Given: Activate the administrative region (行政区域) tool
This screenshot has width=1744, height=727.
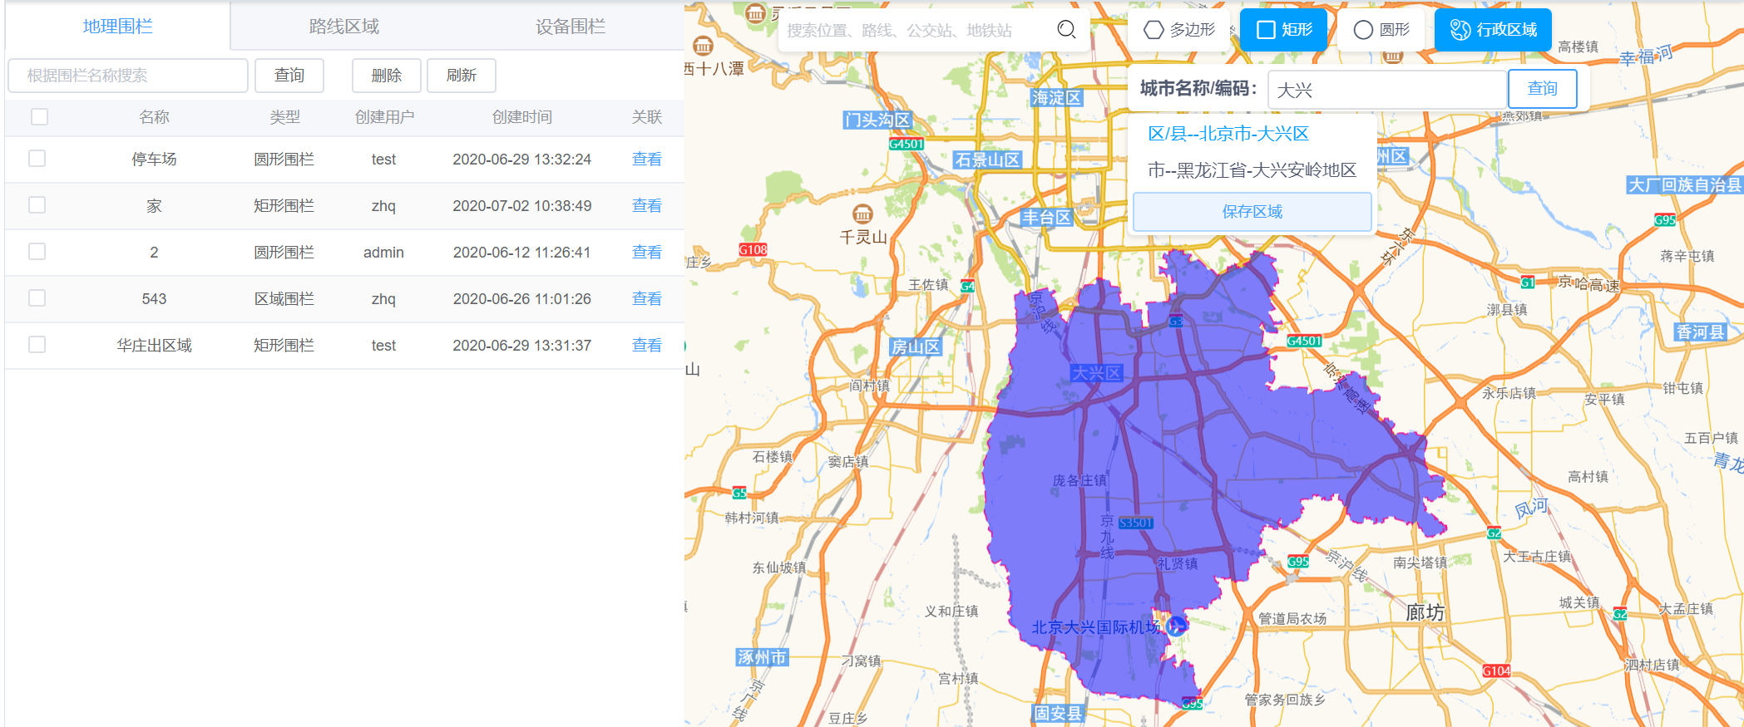Looking at the screenshot, I should click(x=1493, y=30).
